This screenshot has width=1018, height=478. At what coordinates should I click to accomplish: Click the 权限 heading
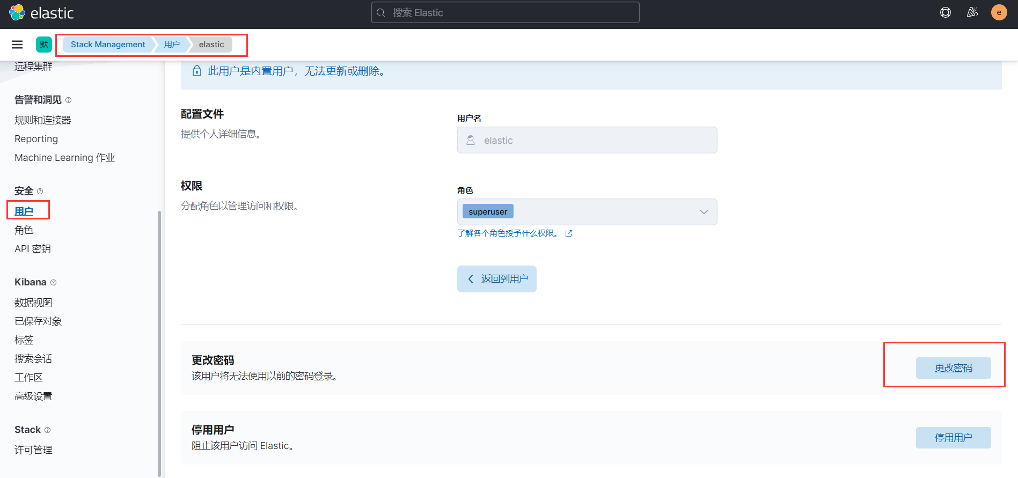pyautogui.click(x=192, y=186)
